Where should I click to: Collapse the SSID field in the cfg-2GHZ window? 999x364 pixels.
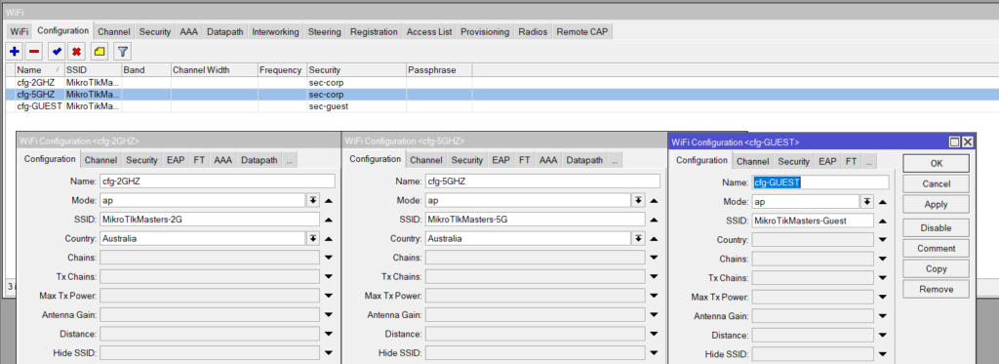[x=328, y=220]
